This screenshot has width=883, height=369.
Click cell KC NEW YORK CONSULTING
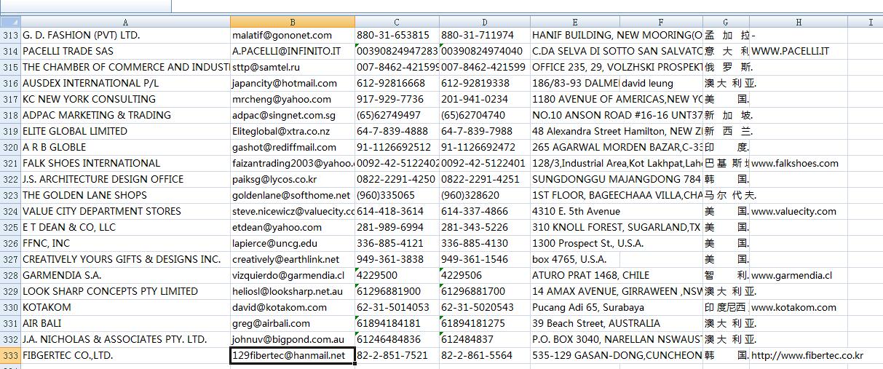point(126,99)
